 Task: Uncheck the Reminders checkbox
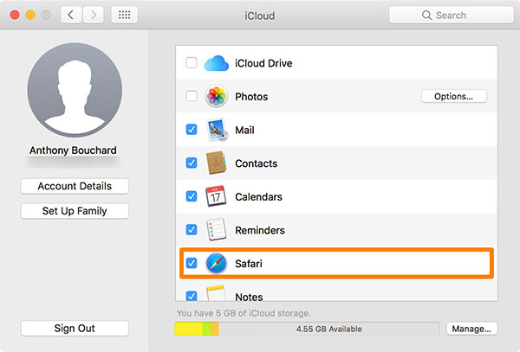[x=192, y=229]
